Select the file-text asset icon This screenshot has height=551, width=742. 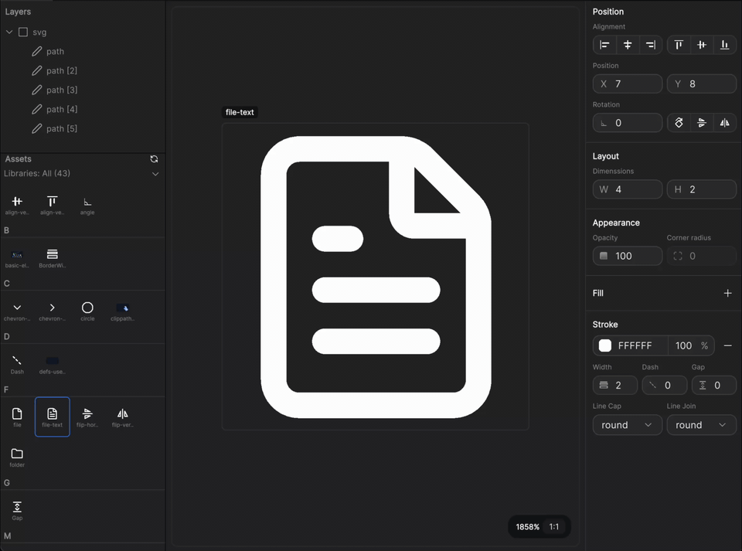click(x=52, y=417)
